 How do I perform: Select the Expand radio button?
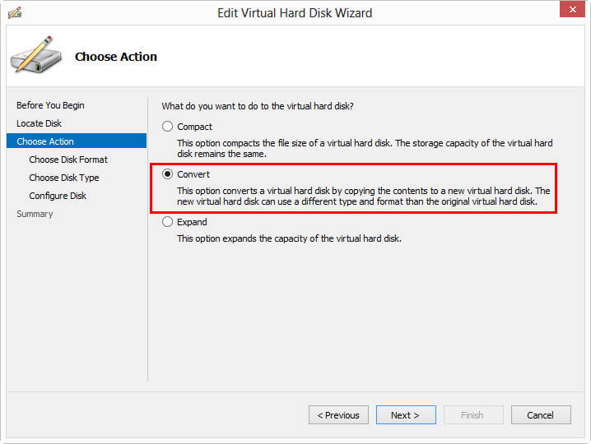click(168, 222)
